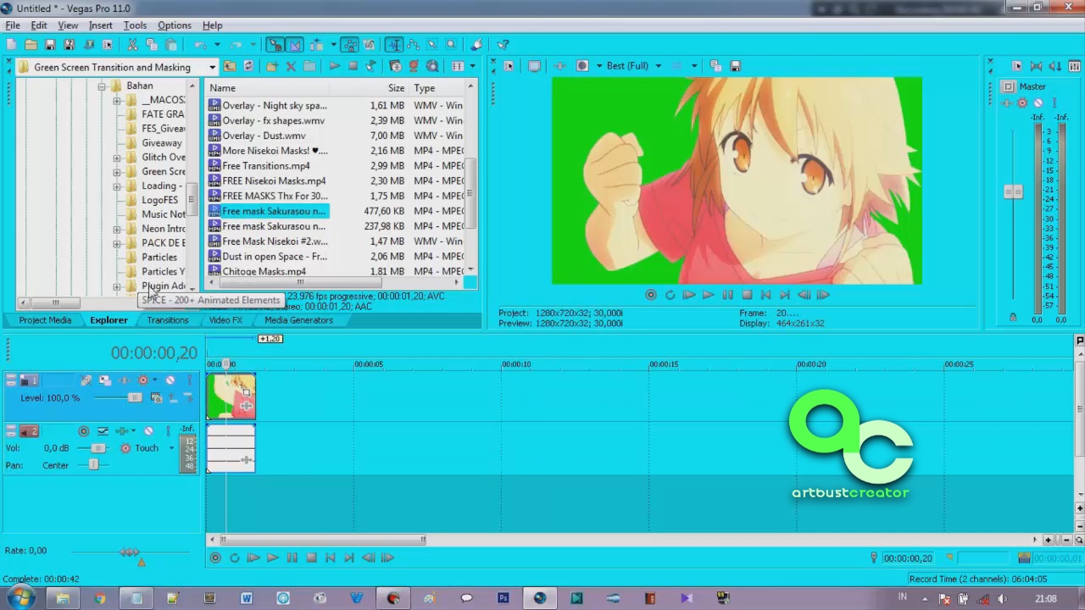Image resolution: width=1085 pixels, height=610 pixels.
Task: Open Track FX on audio track 2
Action: (x=102, y=430)
